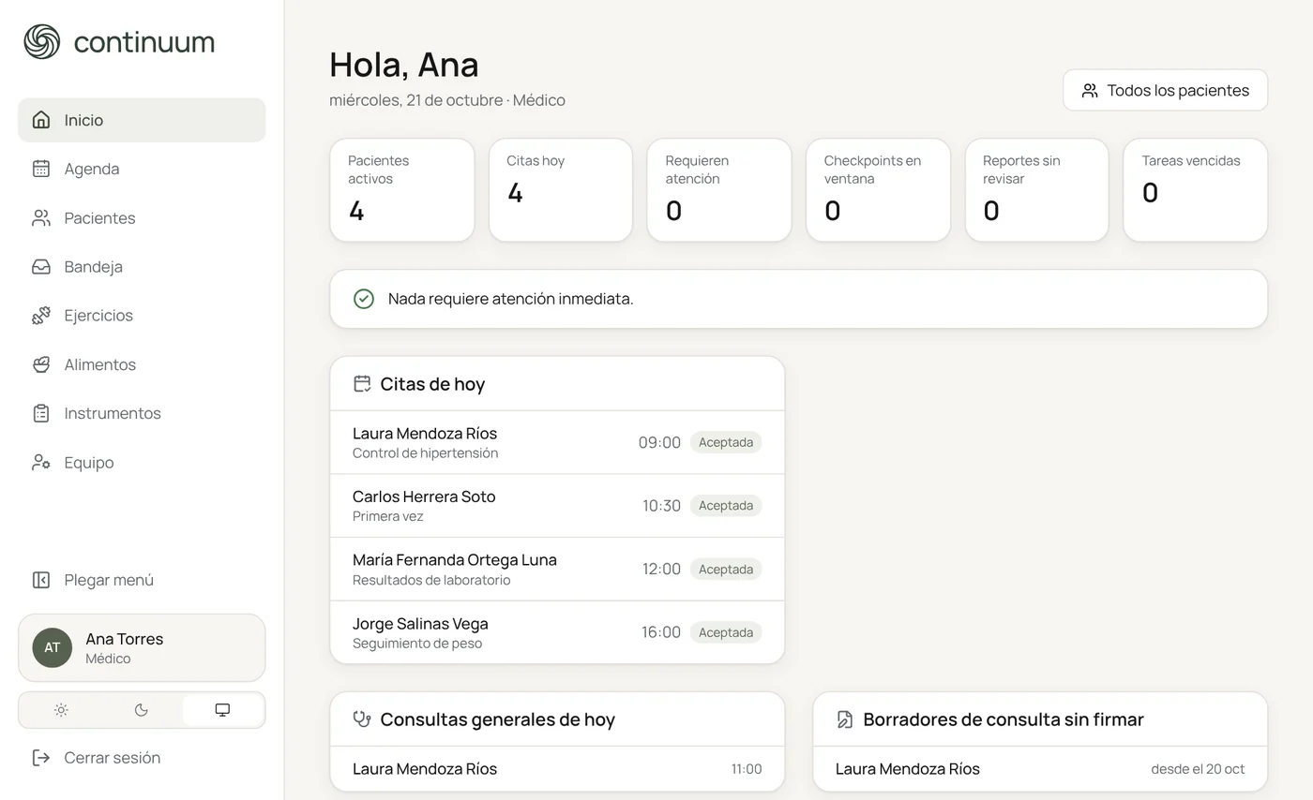This screenshot has width=1313, height=800.
Task: Switch to dark theme with moon toggle
Action: click(142, 710)
